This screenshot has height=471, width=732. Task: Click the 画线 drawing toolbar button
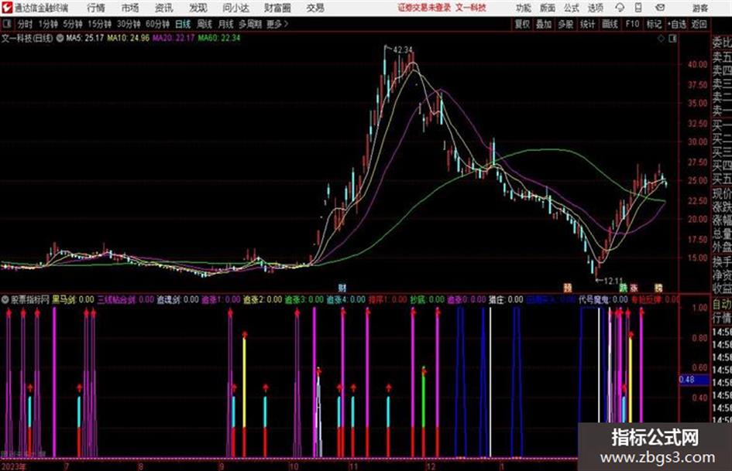coord(610,24)
